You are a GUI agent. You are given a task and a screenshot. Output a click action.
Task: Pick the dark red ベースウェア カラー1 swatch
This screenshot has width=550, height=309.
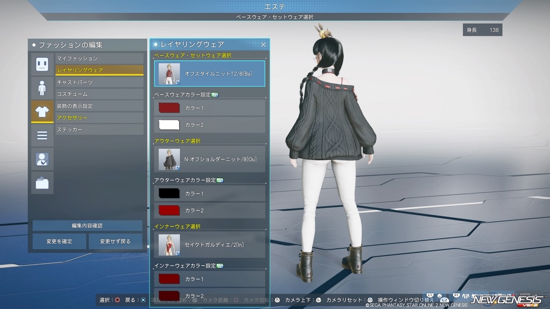click(169, 108)
